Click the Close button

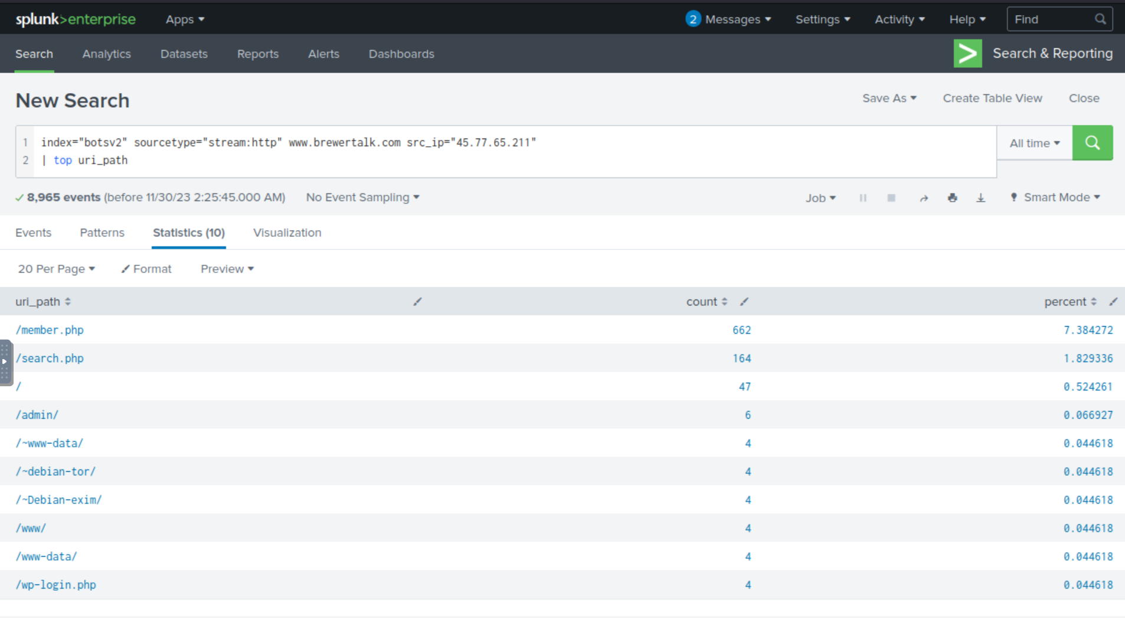(1084, 98)
